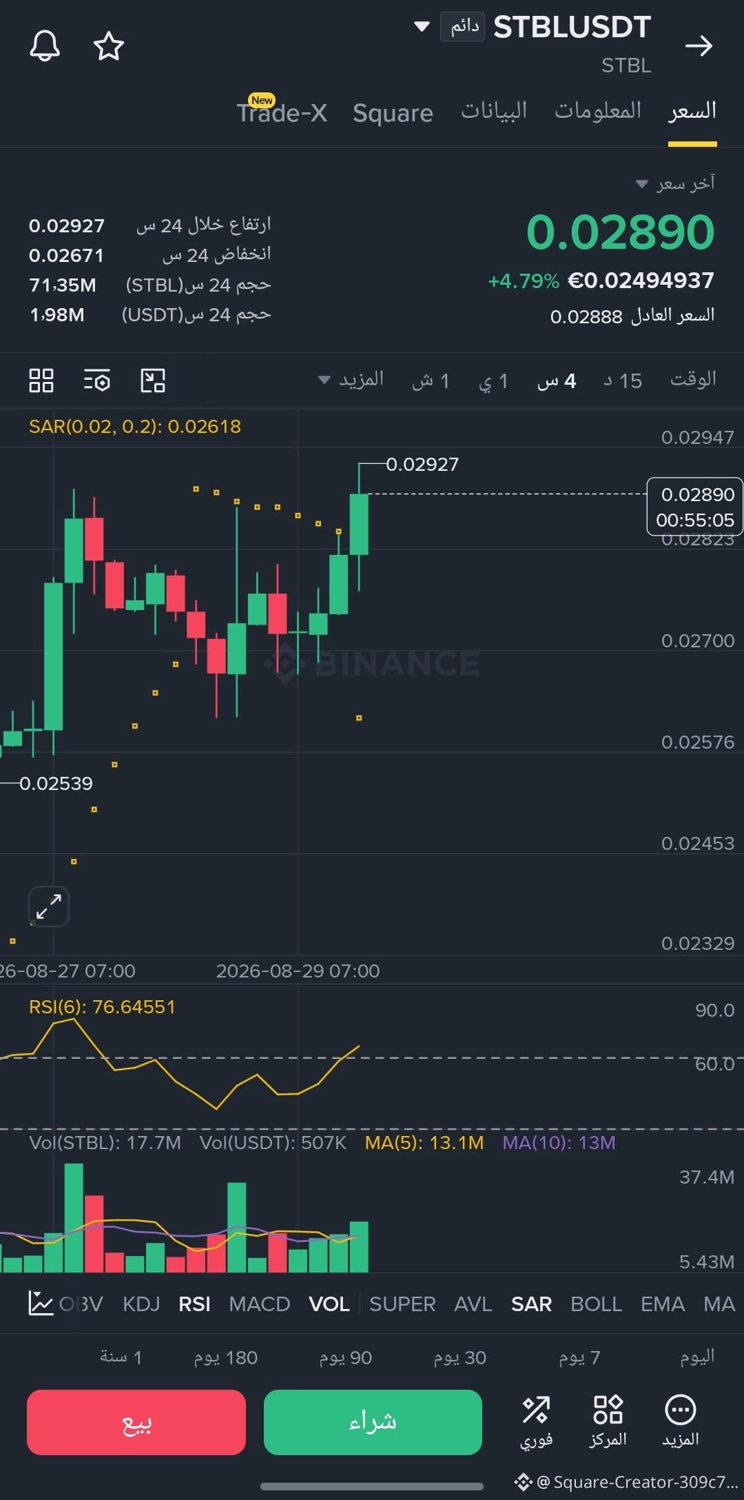Select the اليوم performance range
The height and width of the screenshot is (1500, 744).
click(697, 1357)
